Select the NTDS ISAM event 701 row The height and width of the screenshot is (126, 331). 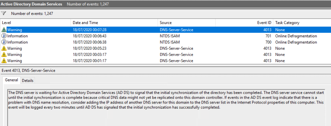[x=165, y=36]
